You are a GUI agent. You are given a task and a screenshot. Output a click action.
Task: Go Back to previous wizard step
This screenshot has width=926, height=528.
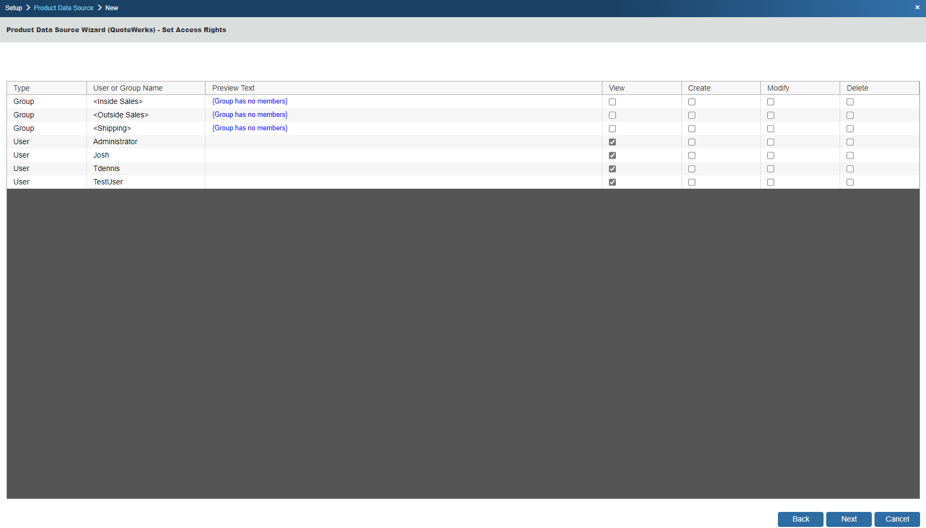click(800, 519)
